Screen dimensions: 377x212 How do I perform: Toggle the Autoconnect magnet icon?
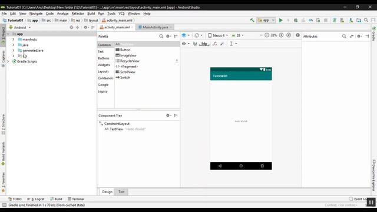point(195,44)
